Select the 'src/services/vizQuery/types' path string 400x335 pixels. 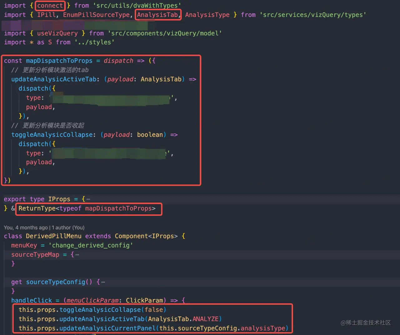click(x=313, y=15)
